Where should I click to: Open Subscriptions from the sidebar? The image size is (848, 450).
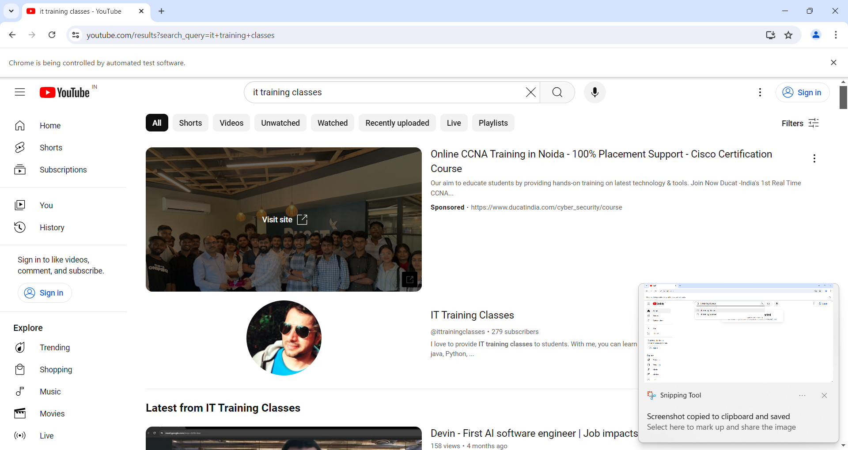[63, 170]
